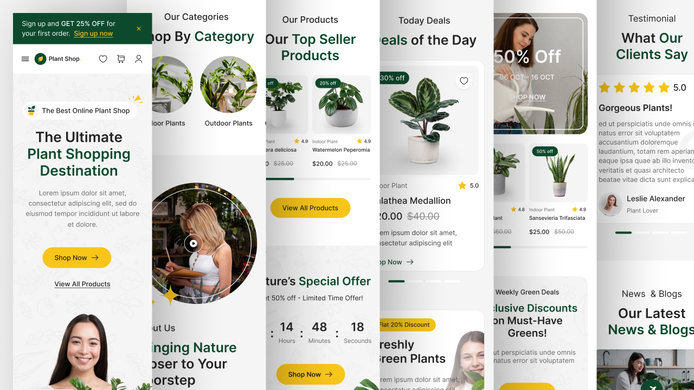The image size is (694, 390).
Task: Open the user account icon
Action: (x=139, y=59)
